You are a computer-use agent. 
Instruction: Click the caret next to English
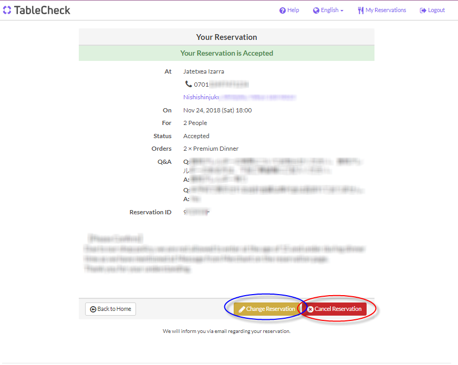pyautogui.click(x=342, y=11)
